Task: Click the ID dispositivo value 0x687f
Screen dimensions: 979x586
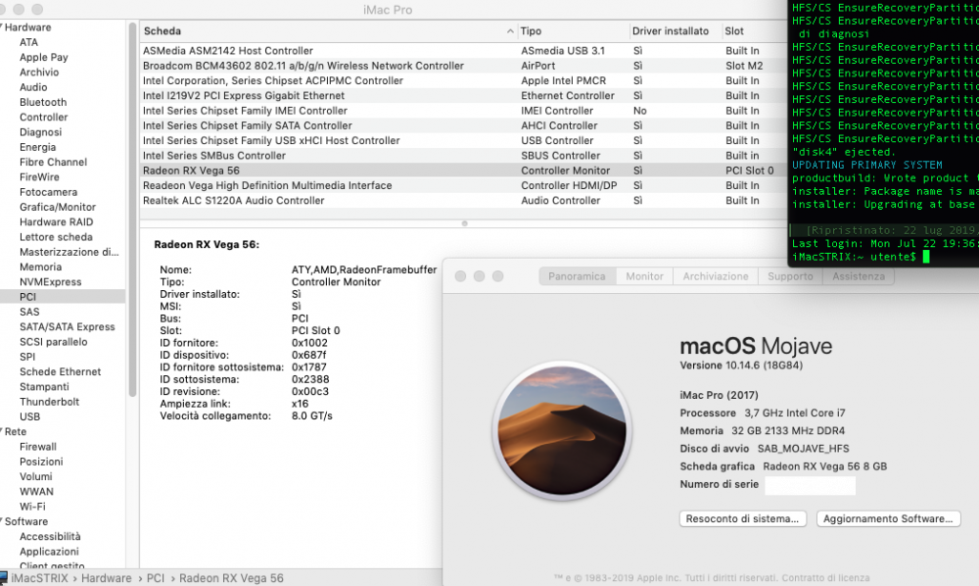Action: (308, 356)
